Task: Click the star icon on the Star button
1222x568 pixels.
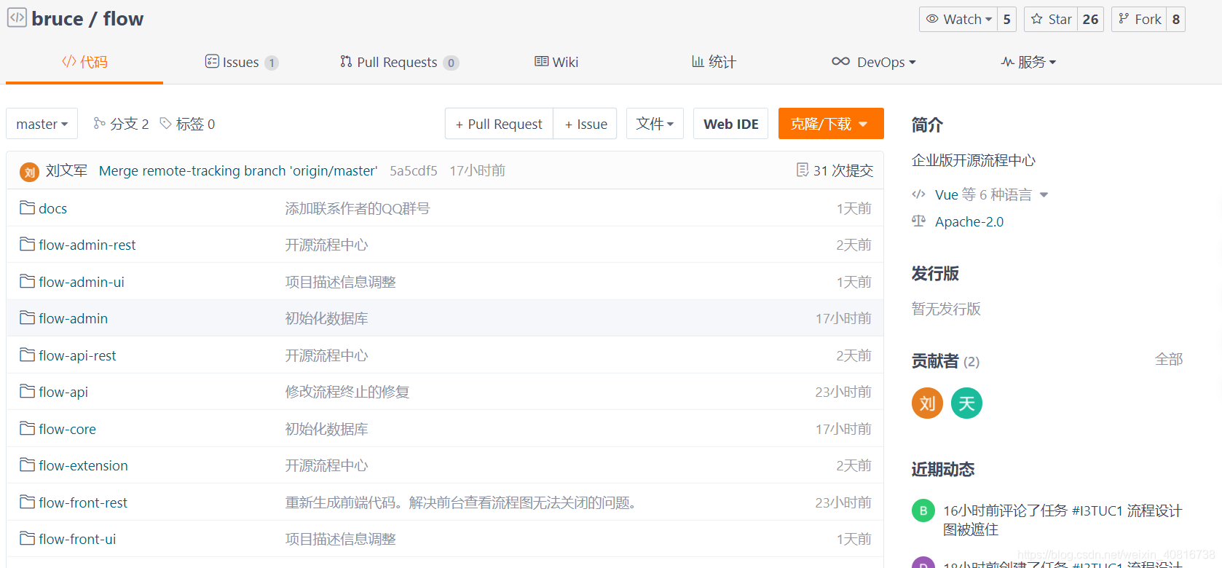Action: (x=1037, y=19)
